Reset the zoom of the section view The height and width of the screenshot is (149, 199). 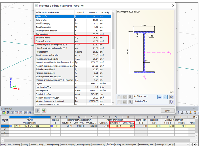pyautogui.click(x=172, y=97)
